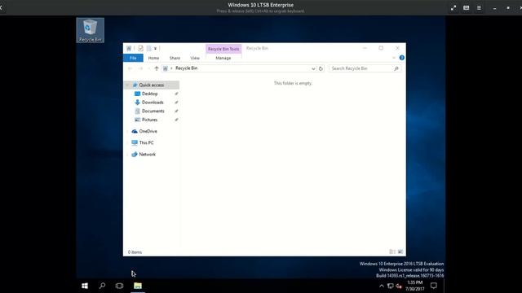The height and width of the screenshot is (293, 522).
Task: Expand the This PC tree node
Action: pos(127,142)
